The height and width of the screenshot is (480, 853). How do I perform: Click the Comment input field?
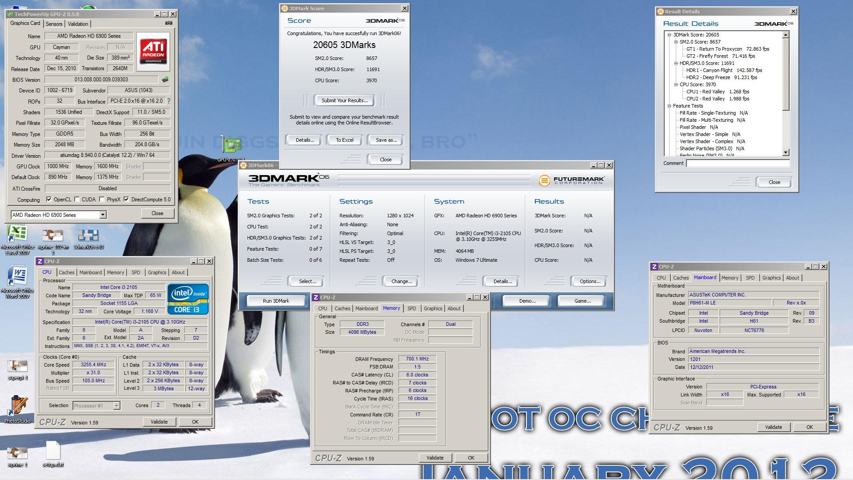pos(738,163)
